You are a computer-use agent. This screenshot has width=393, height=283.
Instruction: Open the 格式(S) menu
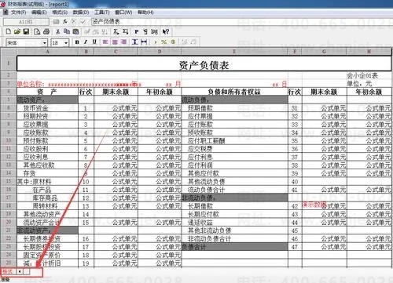60,13
